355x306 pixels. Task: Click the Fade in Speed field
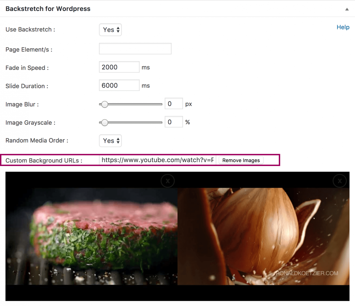point(119,67)
